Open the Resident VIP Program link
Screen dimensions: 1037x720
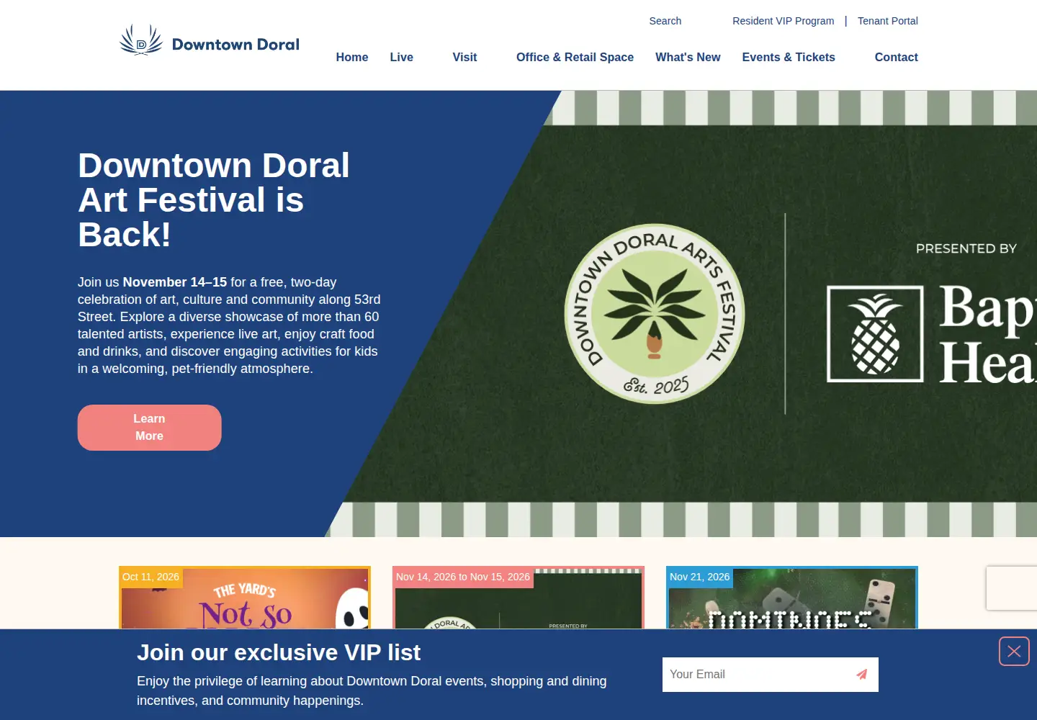[784, 21]
